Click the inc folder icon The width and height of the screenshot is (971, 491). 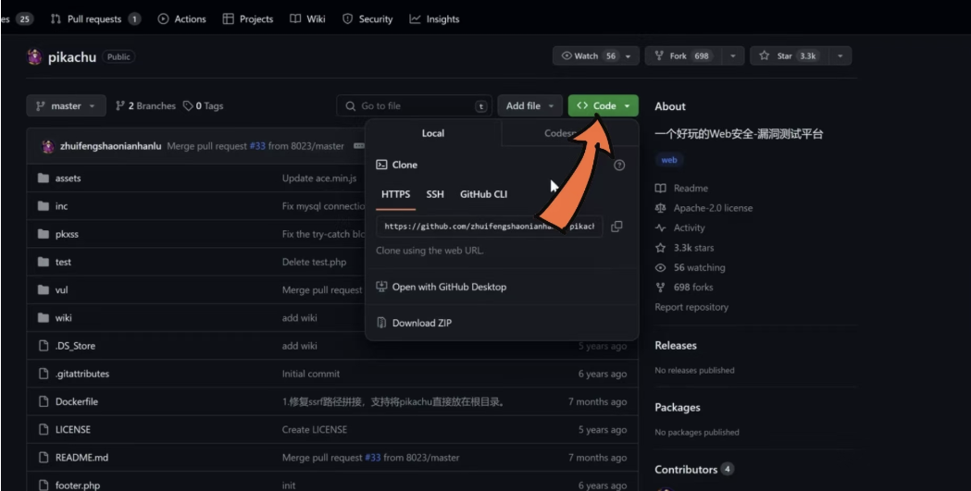pos(43,206)
